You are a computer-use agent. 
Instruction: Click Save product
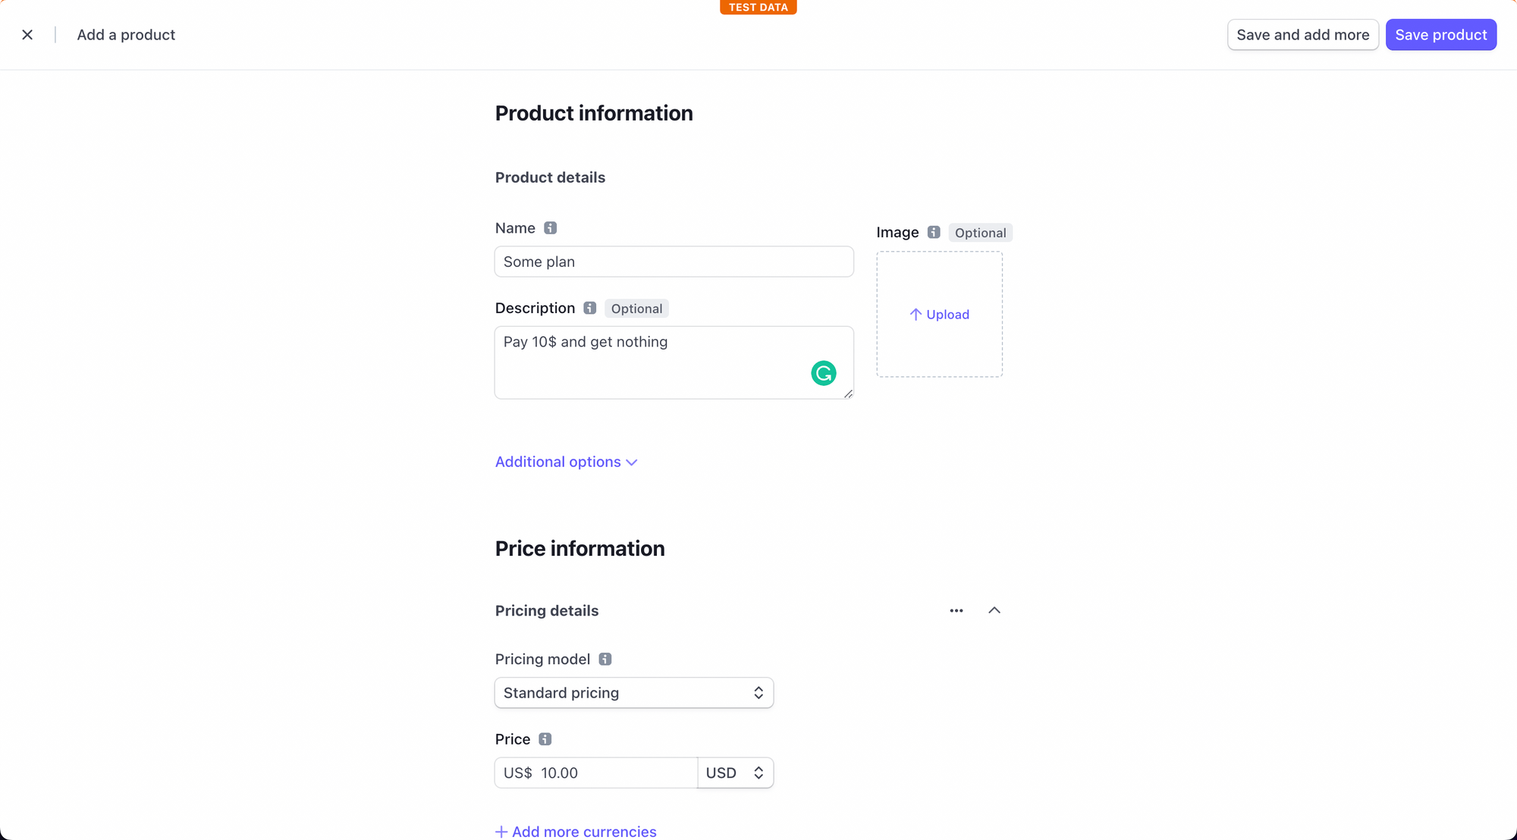click(1440, 34)
